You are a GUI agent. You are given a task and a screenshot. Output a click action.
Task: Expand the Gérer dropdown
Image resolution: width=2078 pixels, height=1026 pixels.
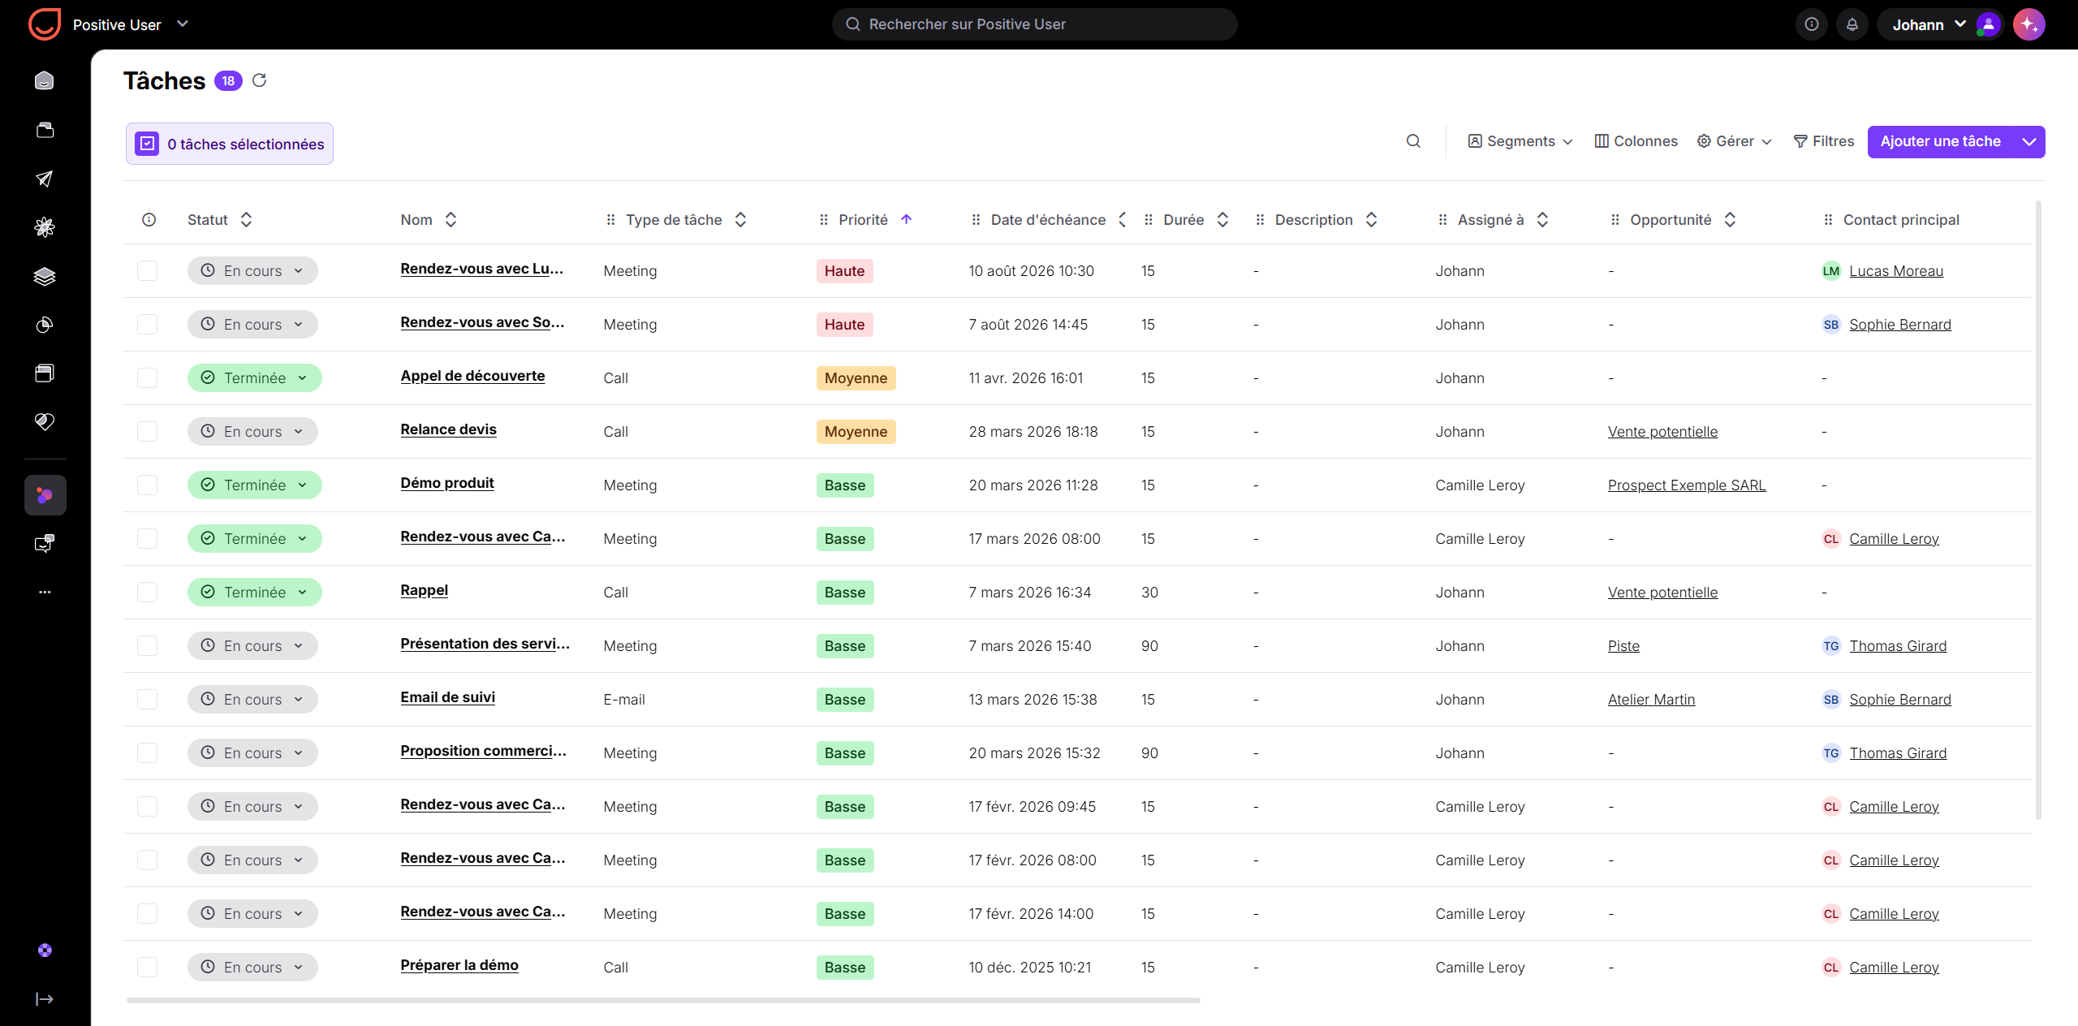tap(1735, 141)
